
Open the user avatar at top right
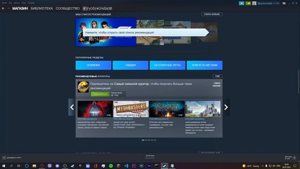(x=254, y=3)
